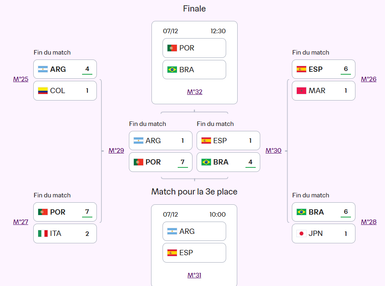Open match M°31 third place details
The width and height of the screenshot is (385, 286).
194,274
